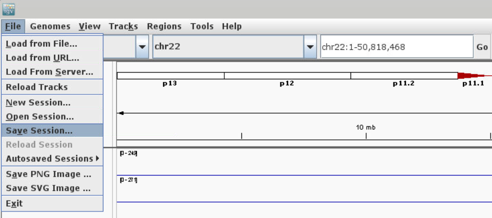The image size is (492, 218).
Task: Open the Help menu
Action: (x=232, y=26)
